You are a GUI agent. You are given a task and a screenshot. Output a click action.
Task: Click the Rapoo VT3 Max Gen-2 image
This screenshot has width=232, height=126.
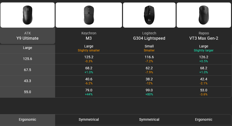tap(204, 15)
